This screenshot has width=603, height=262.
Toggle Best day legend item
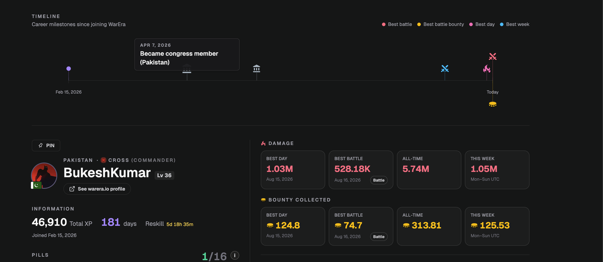tap(482, 24)
